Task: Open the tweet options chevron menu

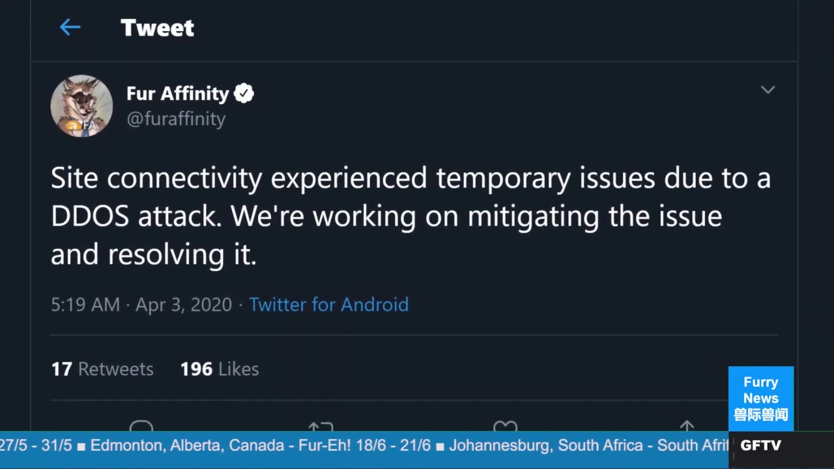Action: [x=768, y=90]
